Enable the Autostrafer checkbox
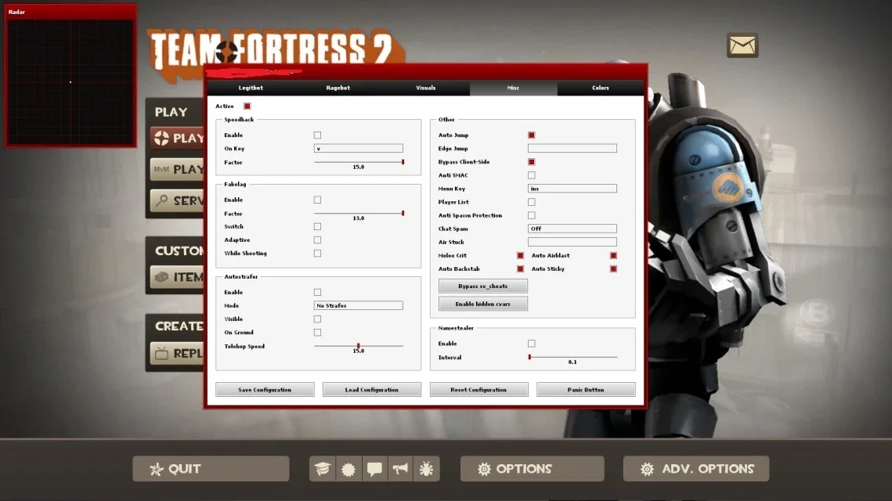 pyautogui.click(x=317, y=292)
